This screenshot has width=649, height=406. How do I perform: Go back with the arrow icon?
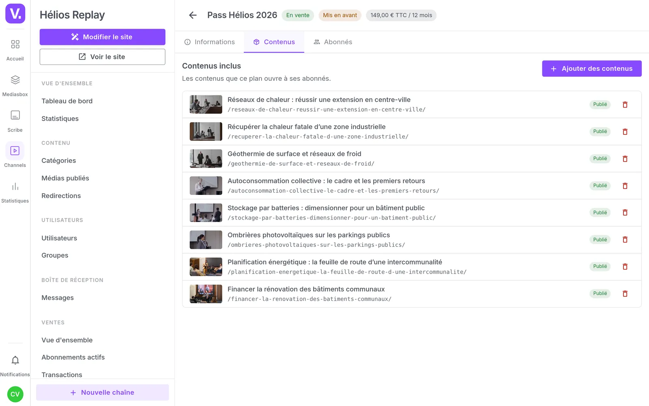point(193,15)
